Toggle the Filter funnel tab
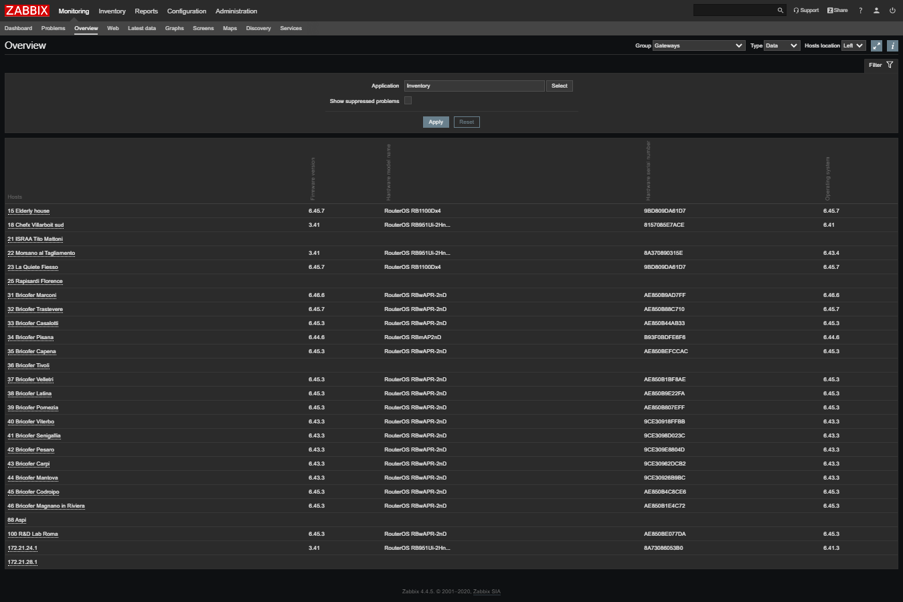The image size is (903, 602). click(881, 65)
